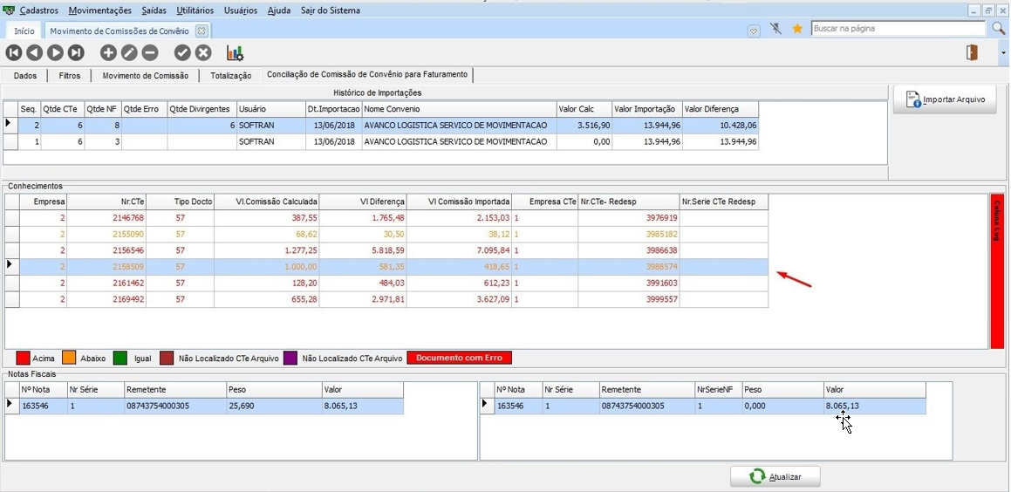Mark page as favorite with star
The width and height of the screenshot is (1011, 492).
(x=797, y=29)
